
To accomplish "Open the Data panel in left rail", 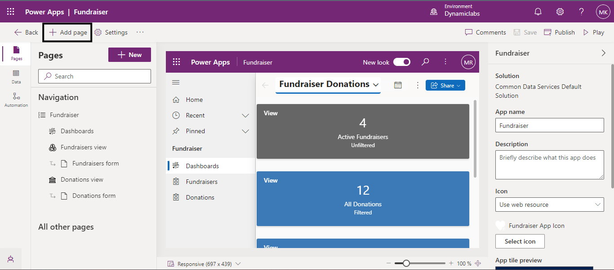I will (16, 77).
